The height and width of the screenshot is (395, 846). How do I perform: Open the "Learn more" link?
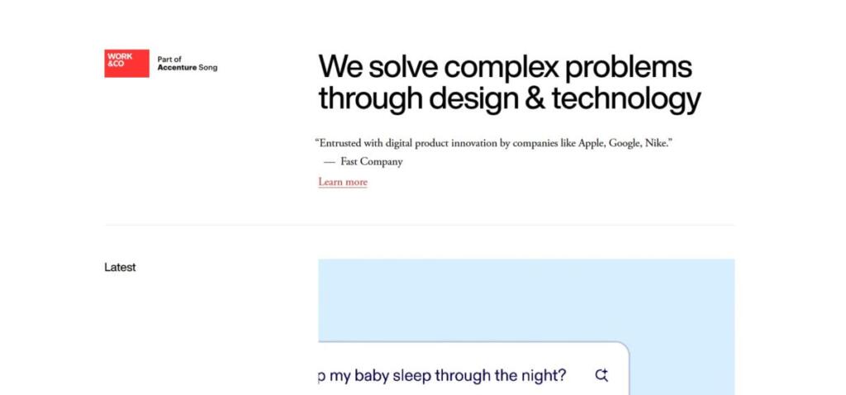coord(343,182)
